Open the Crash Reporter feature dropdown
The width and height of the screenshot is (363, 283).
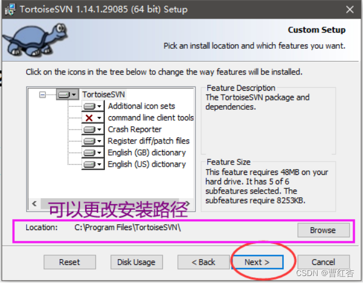[x=92, y=129]
